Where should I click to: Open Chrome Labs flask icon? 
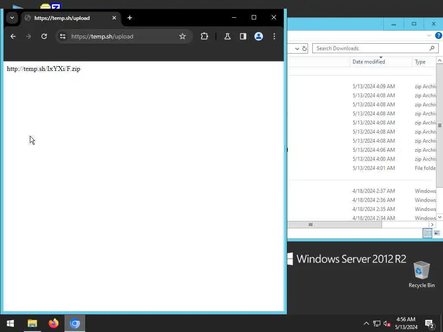point(228,36)
